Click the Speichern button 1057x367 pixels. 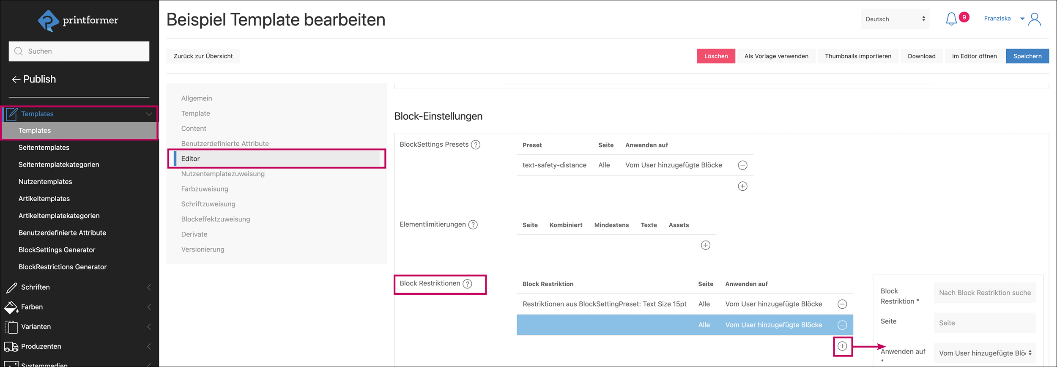(x=1027, y=56)
